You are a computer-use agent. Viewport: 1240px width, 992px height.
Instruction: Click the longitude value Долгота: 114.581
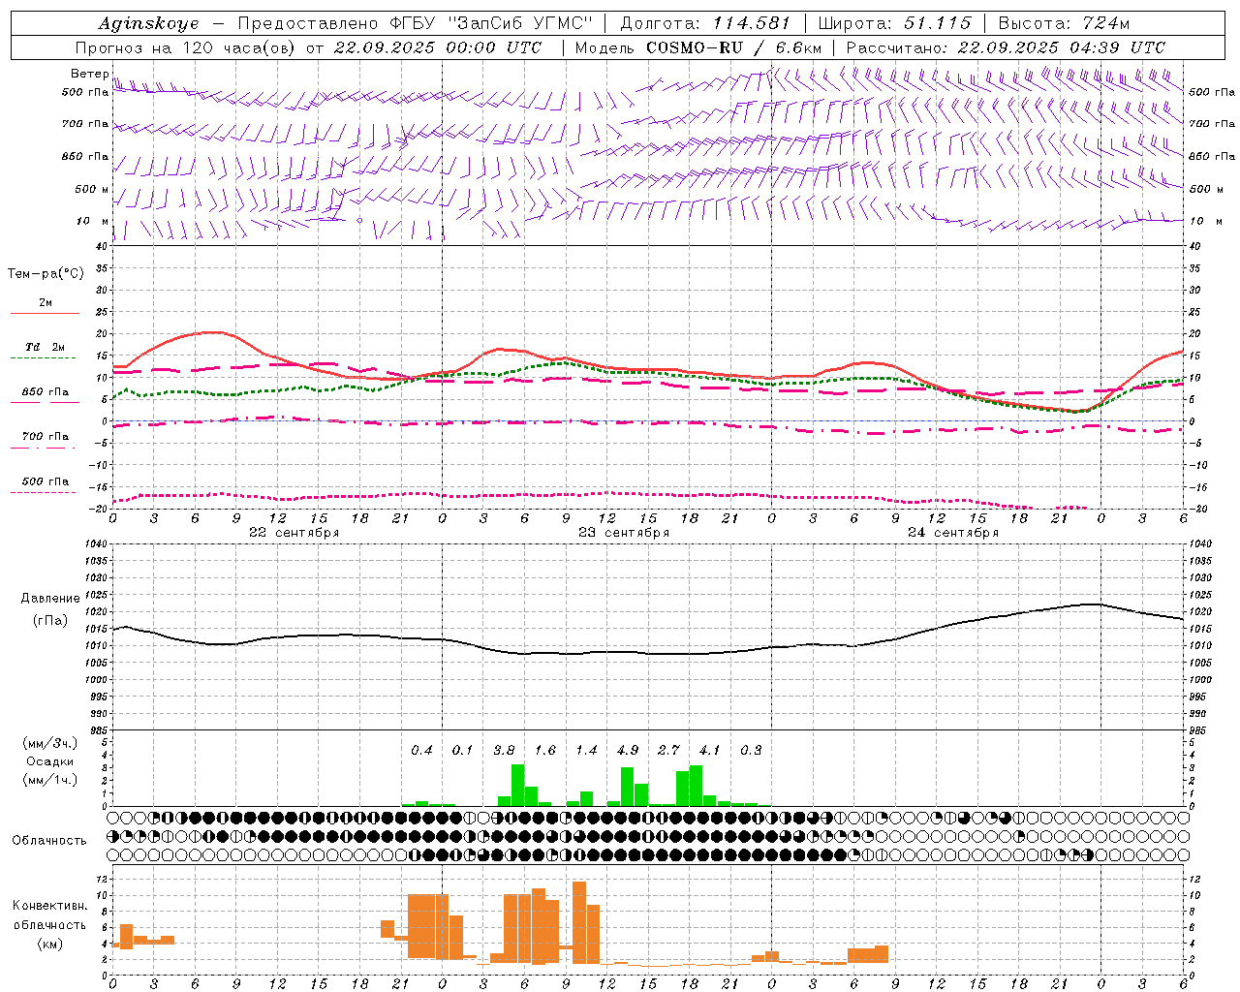tap(705, 23)
